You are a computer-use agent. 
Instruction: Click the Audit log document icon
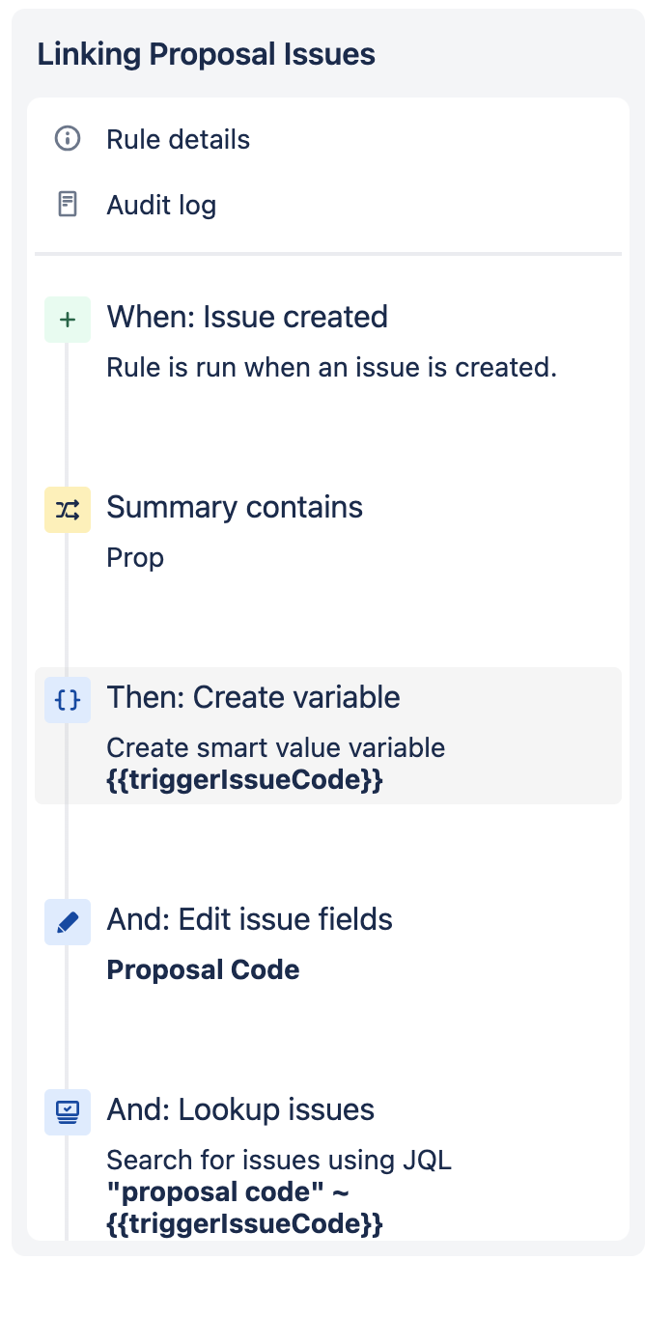pyautogui.click(x=66, y=205)
